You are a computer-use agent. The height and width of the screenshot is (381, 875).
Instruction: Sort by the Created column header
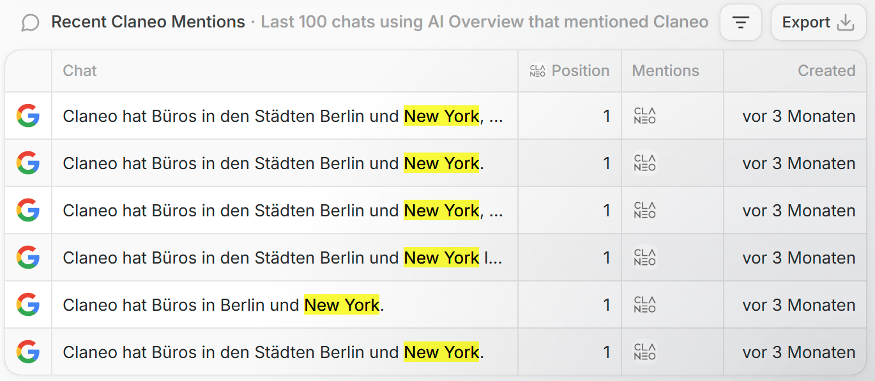tap(826, 70)
